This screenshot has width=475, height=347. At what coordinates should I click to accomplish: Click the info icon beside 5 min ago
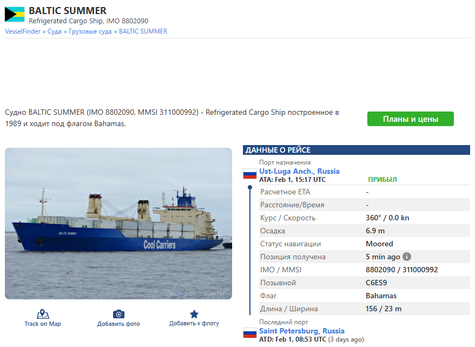pos(406,257)
